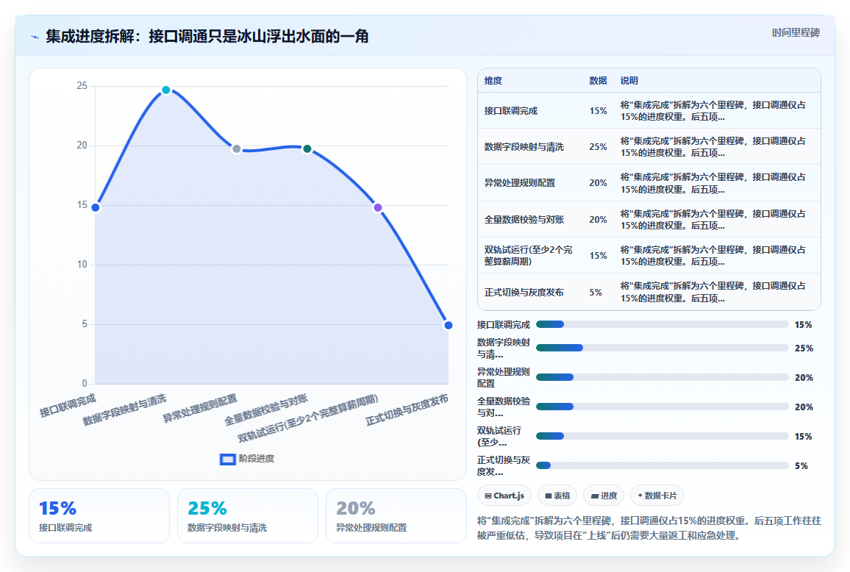The image size is (850, 572).
Task: Click the 接口联调完成 progress bar
Action: [662, 324]
